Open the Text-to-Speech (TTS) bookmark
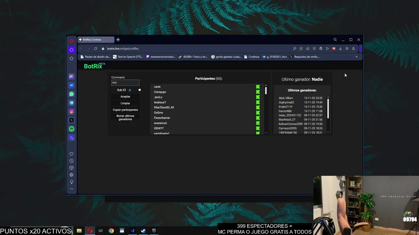This screenshot has width=419, height=235. click(x=128, y=57)
